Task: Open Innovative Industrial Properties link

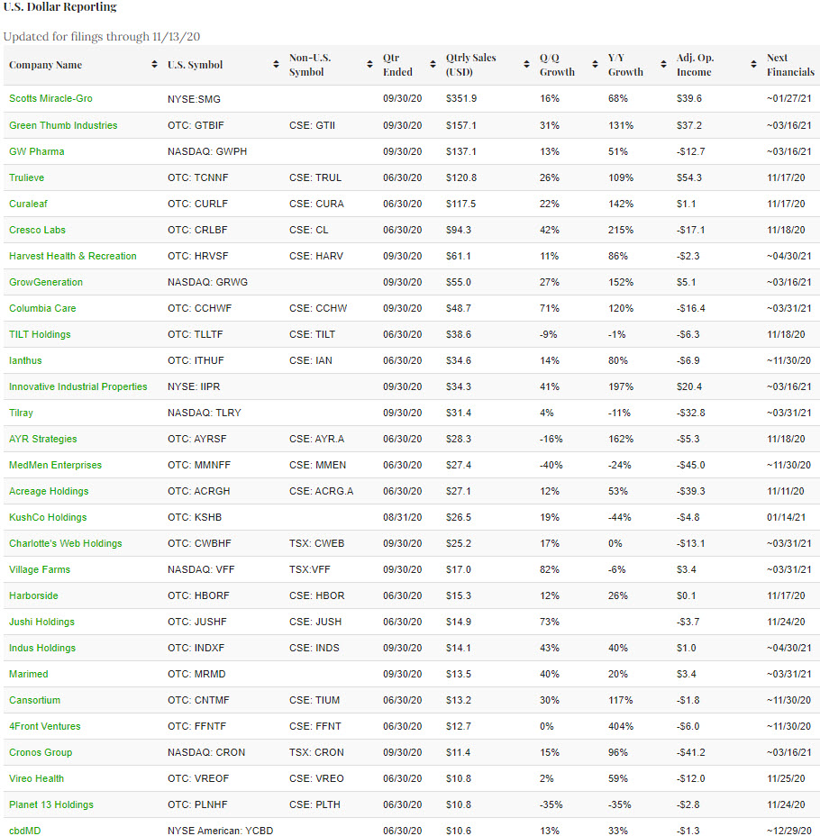Action: coord(78,386)
